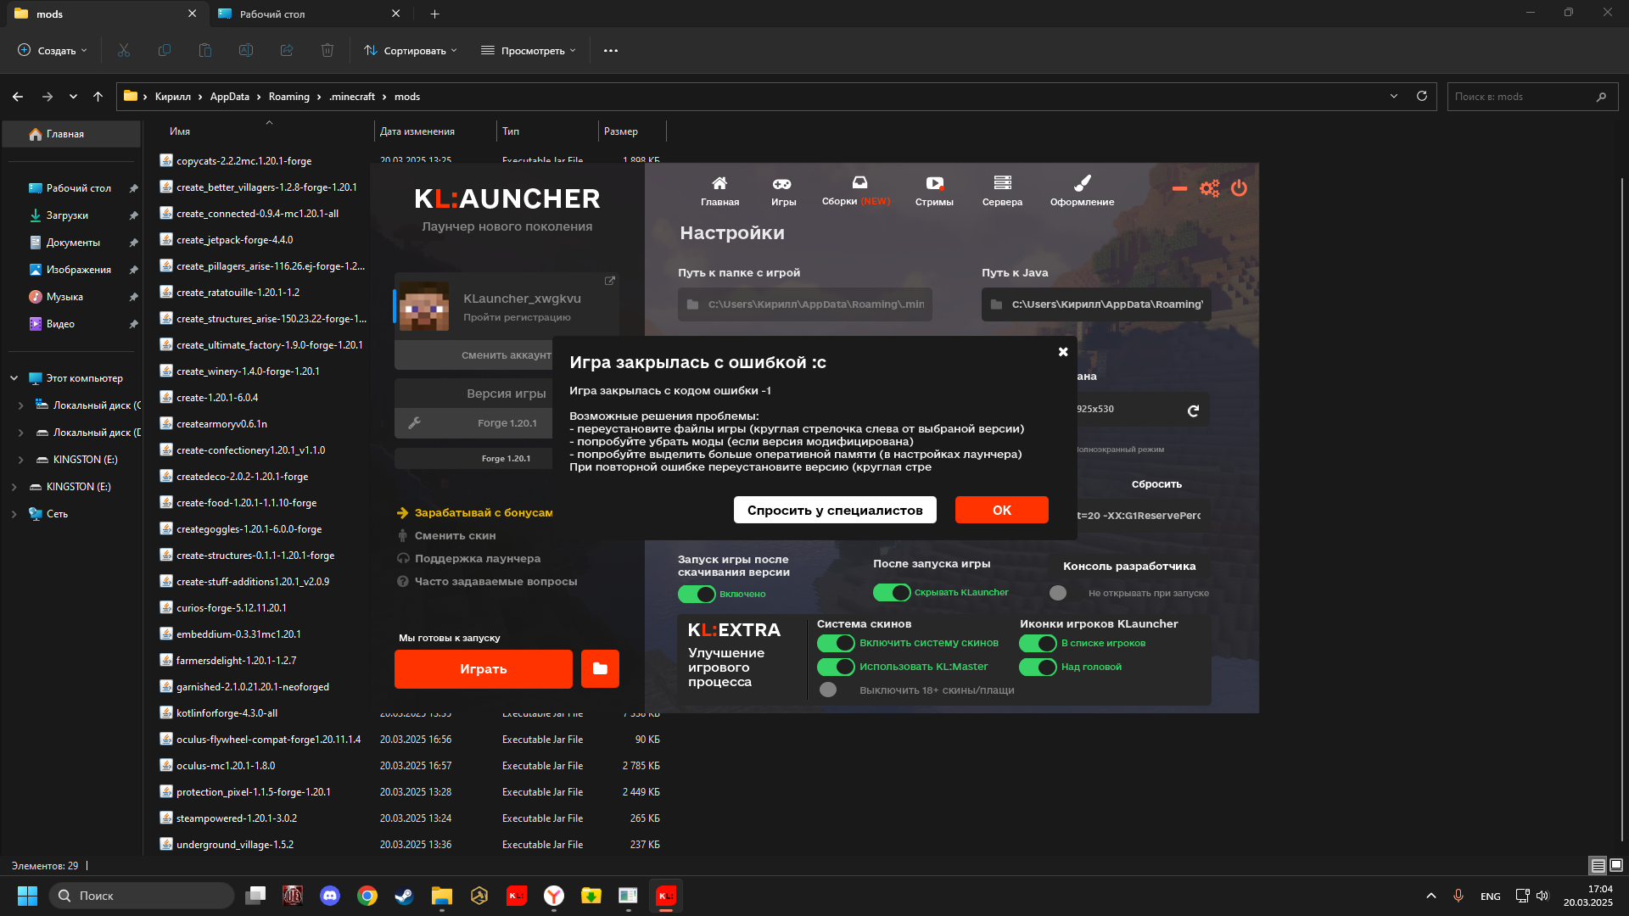Toggle developer console Не открывать при запуске
Image resolution: width=1629 pixels, height=916 pixels.
(x=1058, y=593)
